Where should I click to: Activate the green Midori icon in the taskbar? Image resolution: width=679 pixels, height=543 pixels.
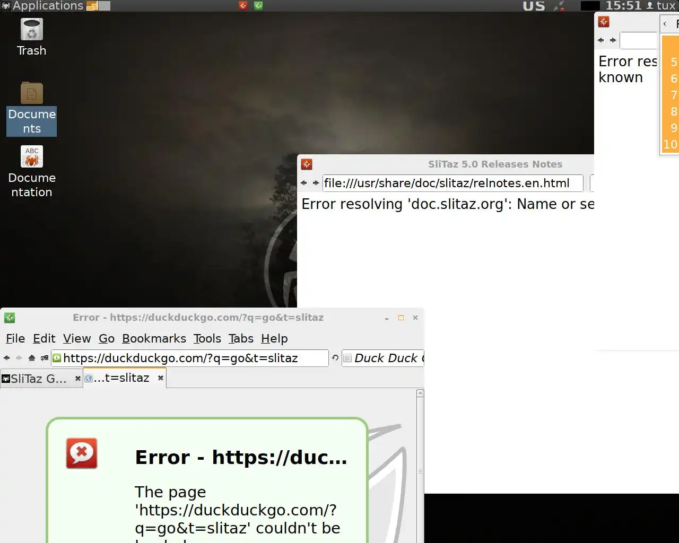tap(258, 5)
